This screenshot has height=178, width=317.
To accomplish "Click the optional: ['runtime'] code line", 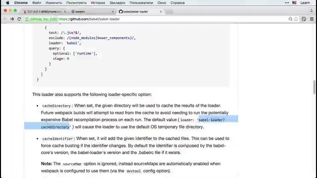I will 75,53.
